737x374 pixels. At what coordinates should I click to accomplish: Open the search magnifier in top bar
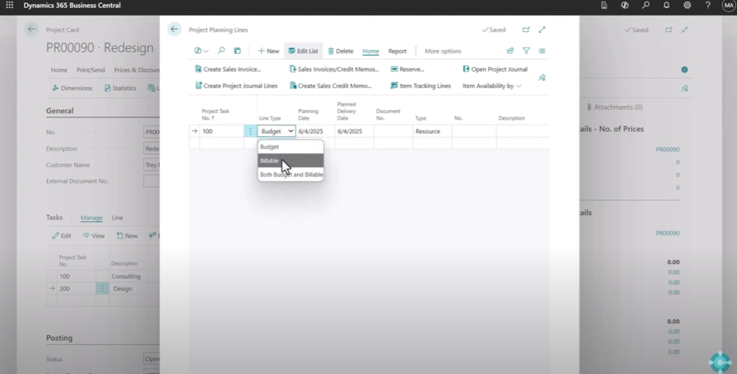point(646,5)
